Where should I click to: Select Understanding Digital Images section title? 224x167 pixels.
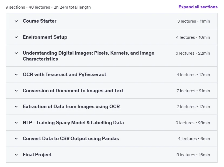tap(89, 56)
